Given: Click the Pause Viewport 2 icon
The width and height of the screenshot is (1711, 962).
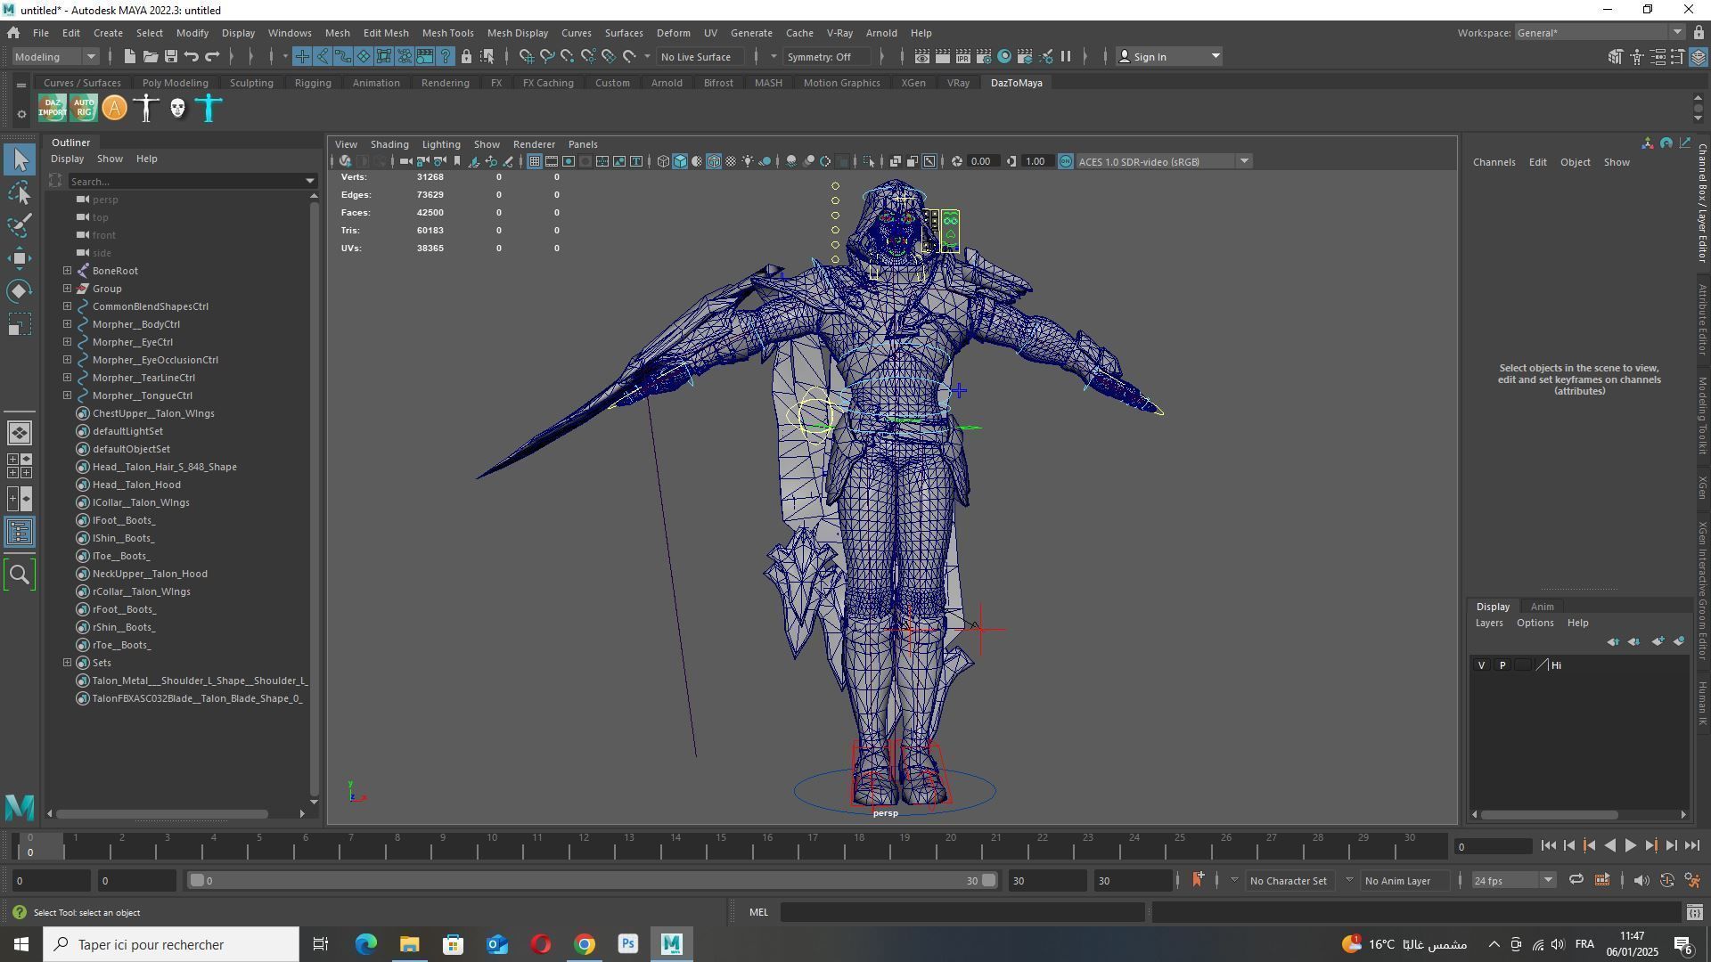Looking at the screenshot, I should [x=1066, y=56].
